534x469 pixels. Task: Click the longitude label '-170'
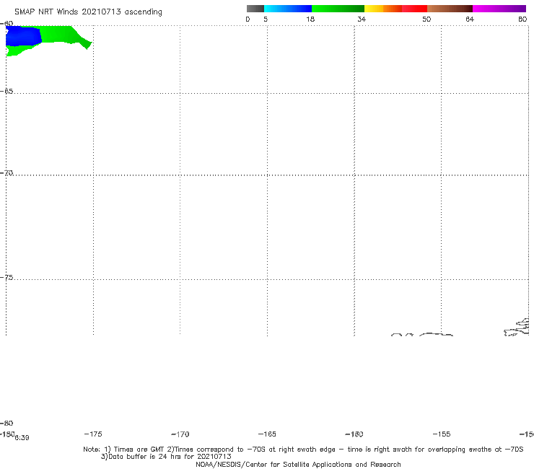[x=180, y=434]
